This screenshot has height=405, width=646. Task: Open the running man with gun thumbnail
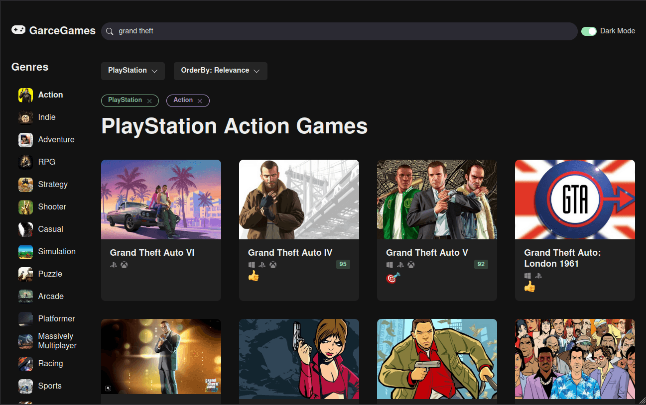[x=437, y=359]
